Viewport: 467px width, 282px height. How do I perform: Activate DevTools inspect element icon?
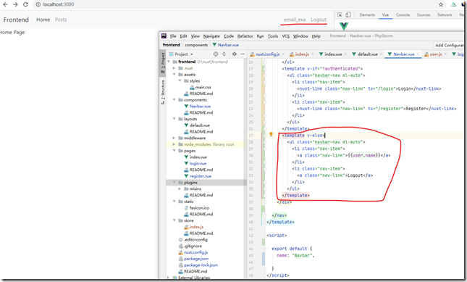coord(340,14)
